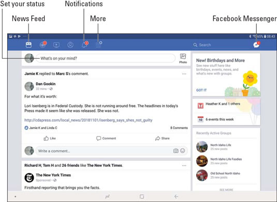Open options menu on New York Times post
The image size is (277, 202).
click(x=184, y=166)
